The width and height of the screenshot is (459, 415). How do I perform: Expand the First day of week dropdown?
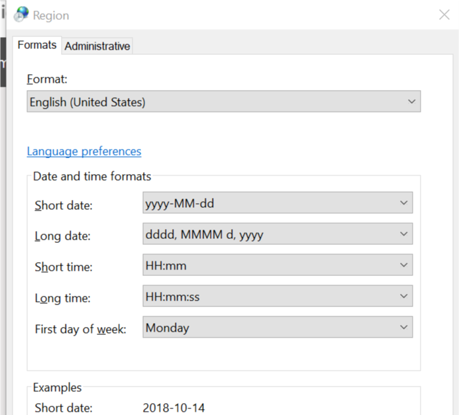pyautogui.click(x=277, y=328)
